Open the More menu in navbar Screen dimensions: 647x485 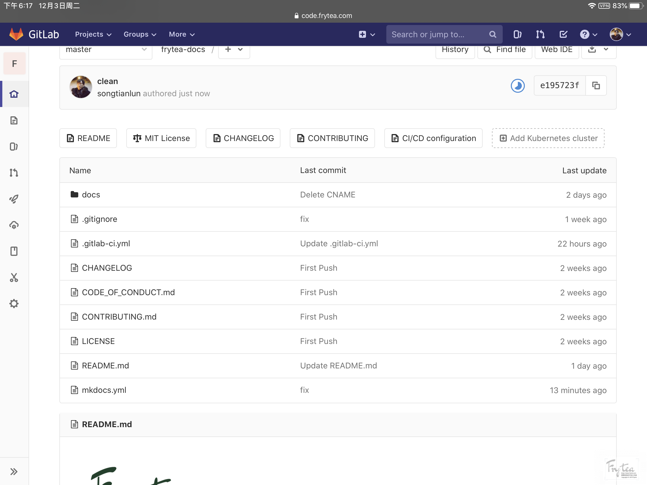pos(181,35)
